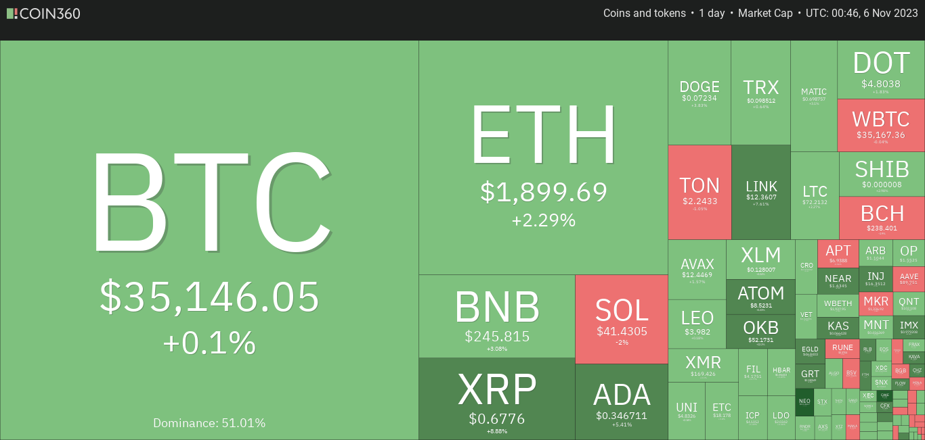The image size is (925, 440).
Task: Select the red SOL tile
Action: [622, 319]
